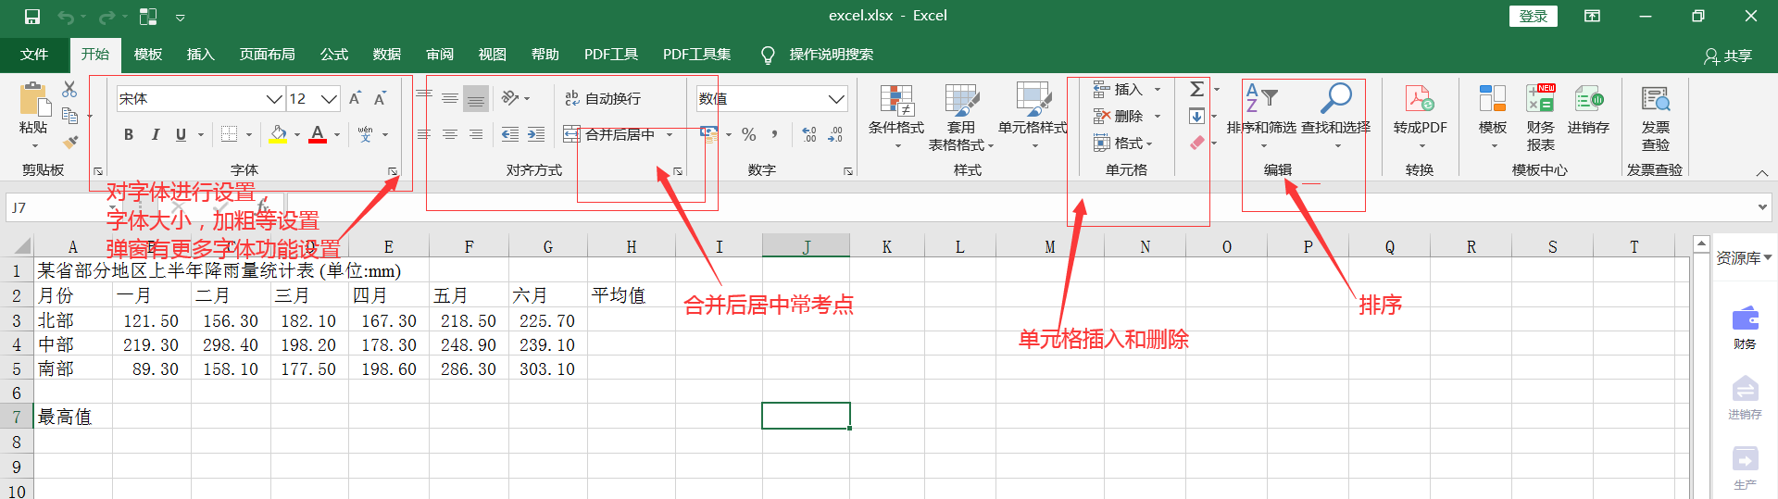Click the AutoSum sigma icon
1778x499 pixels.
click(x=1196, y=89)
